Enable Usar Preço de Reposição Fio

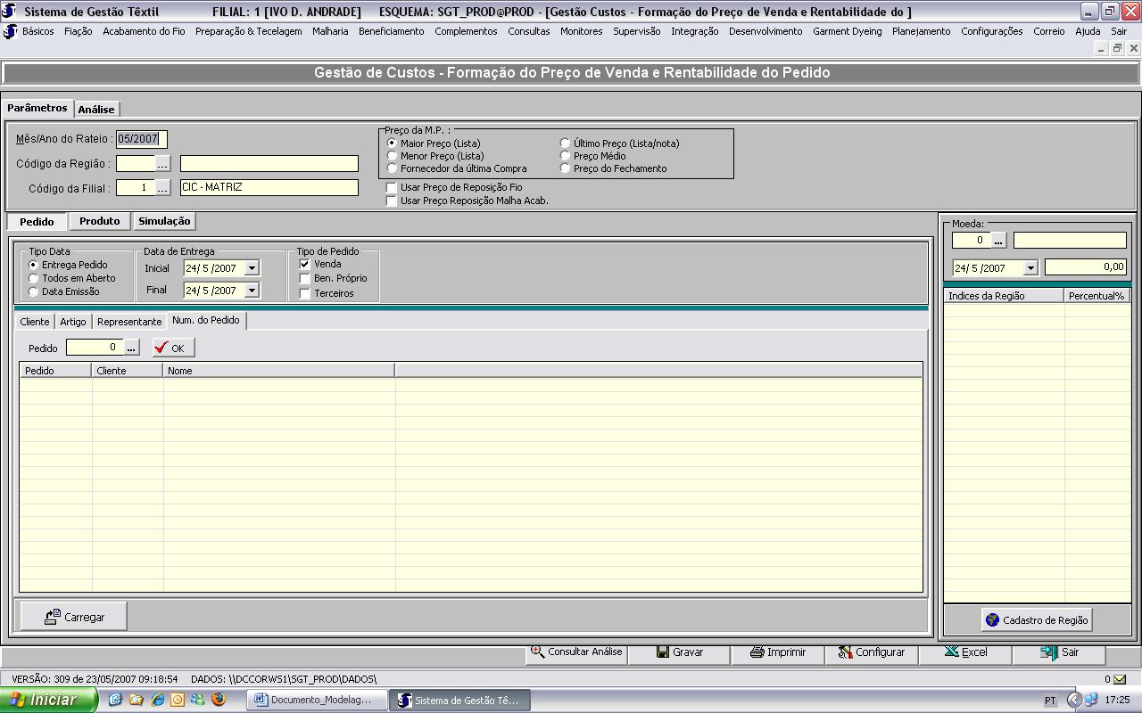click(x=392, y=188)
